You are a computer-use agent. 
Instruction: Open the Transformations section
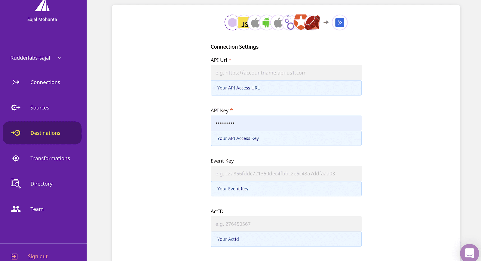(x=50, y=158)
